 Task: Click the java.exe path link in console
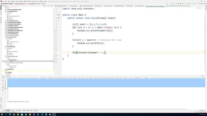point(23,78)
